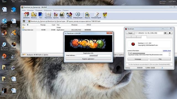Click the Вирусы (Virus scan) toolbar icon
The height and width of the screenshot is (99, 177).
(87, 15)
